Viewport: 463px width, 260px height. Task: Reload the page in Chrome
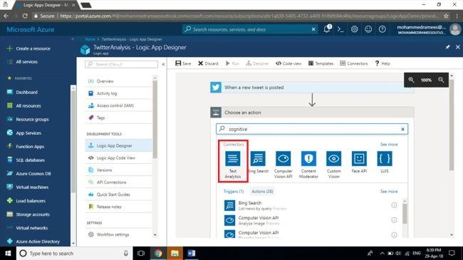[25, 16]
